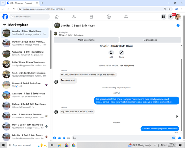Open the Facebook menu grid icon
185x148 pixels.
tap(164, 17)
